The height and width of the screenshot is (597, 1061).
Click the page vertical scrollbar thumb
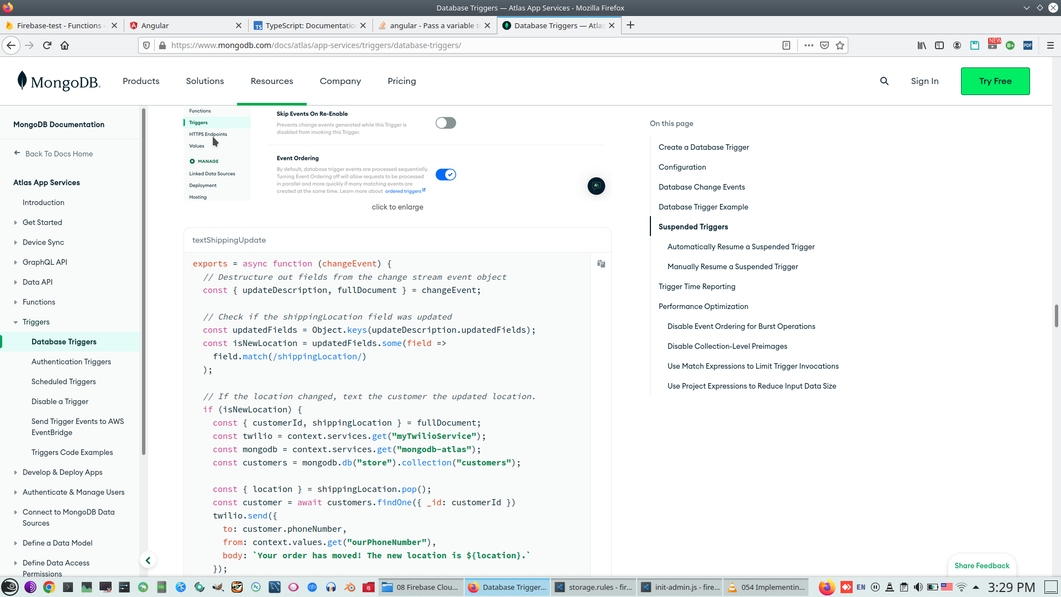click(x=1056, y=315)
